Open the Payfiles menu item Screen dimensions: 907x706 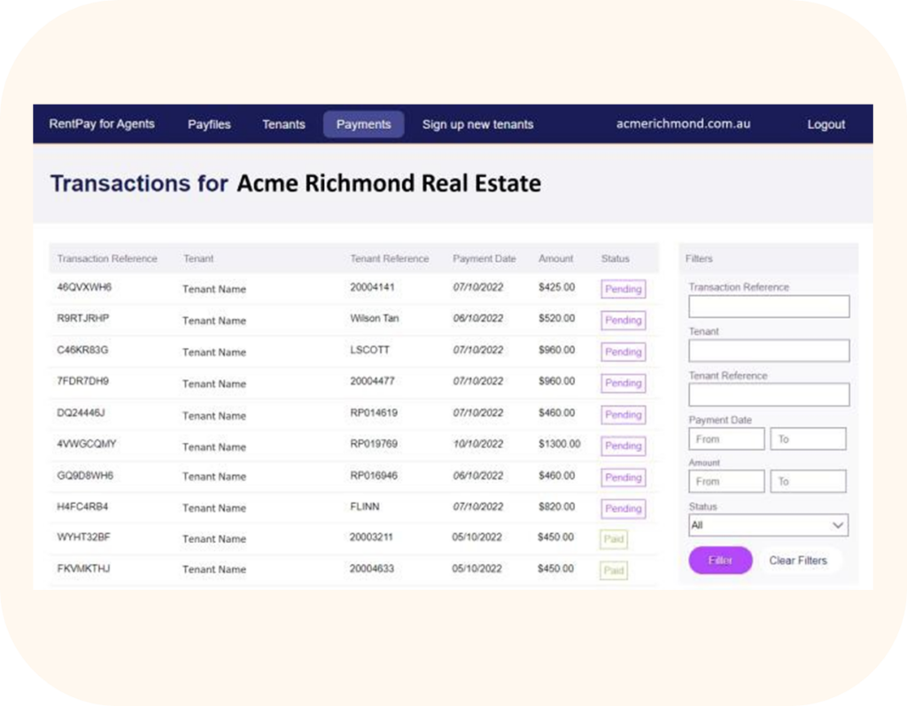(209, 124)
